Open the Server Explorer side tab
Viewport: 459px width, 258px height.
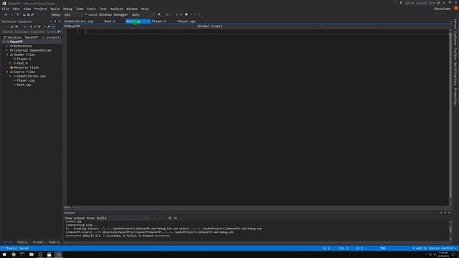pos(455,32)
